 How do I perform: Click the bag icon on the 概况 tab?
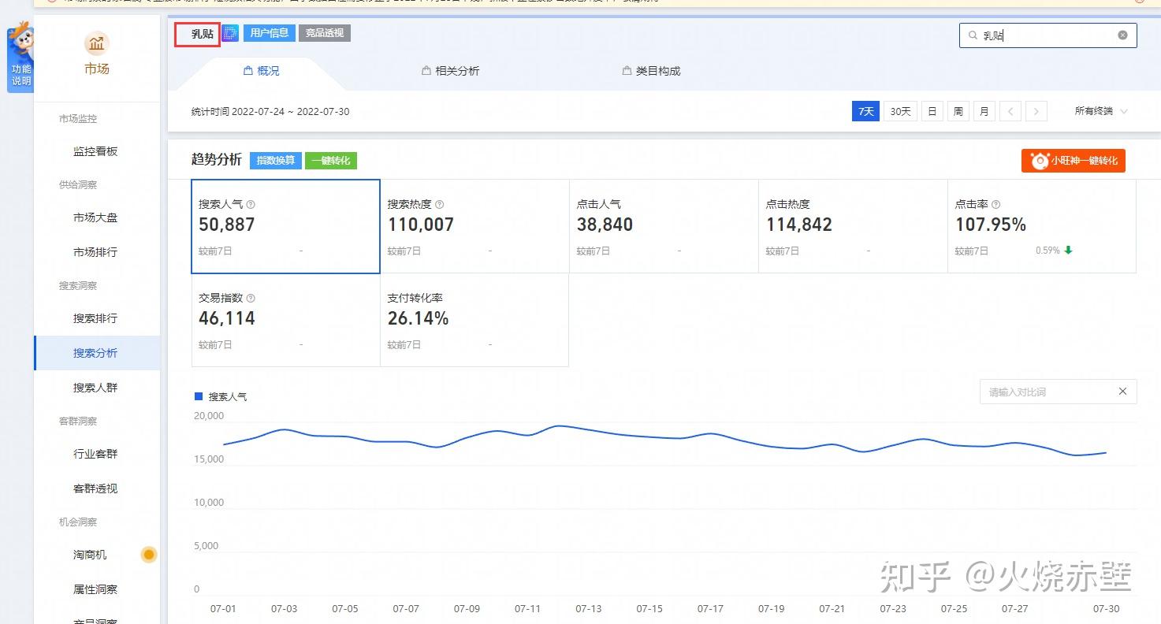point(248,71)
